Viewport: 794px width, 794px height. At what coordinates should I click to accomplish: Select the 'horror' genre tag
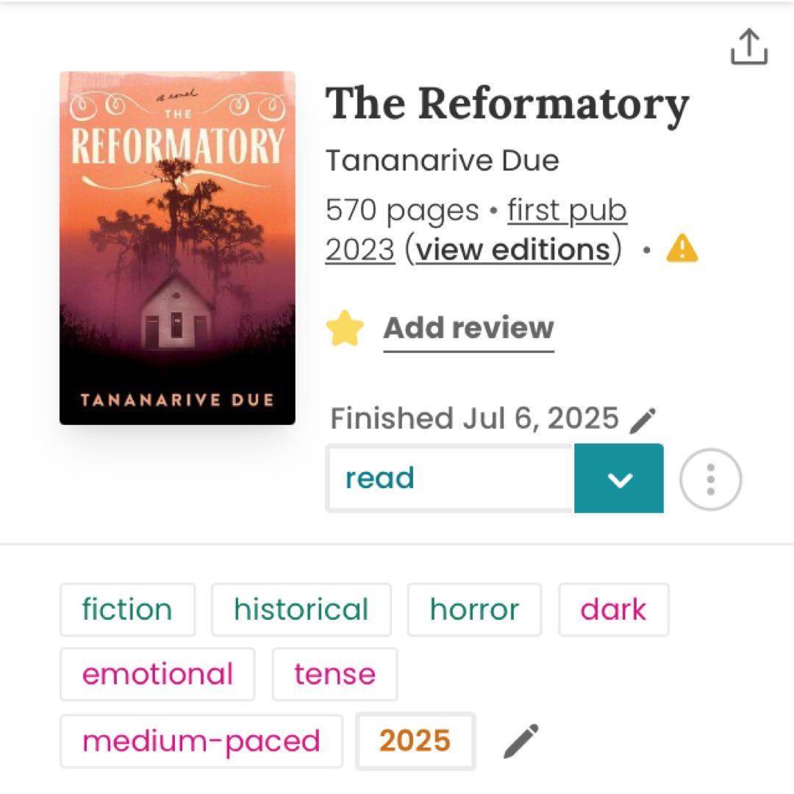pos(474,609)
